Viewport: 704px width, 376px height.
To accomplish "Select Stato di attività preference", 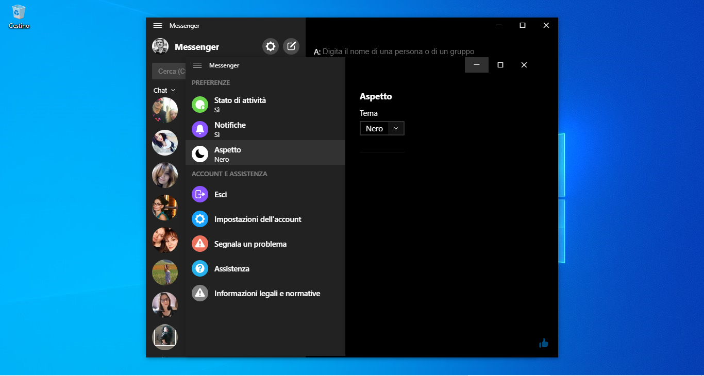I will click(x=265, y=105).
